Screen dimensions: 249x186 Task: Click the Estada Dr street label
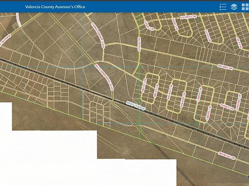[139, 44]
